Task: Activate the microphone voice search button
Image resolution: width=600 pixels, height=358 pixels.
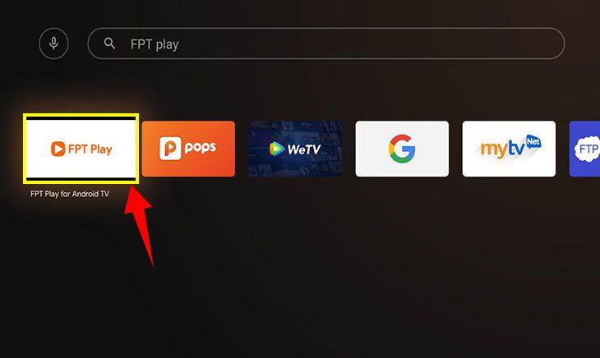Action: (53, 44)
